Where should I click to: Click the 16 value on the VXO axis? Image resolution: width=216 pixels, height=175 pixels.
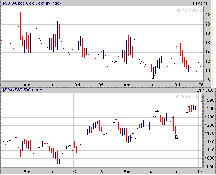tap(207, 43)
